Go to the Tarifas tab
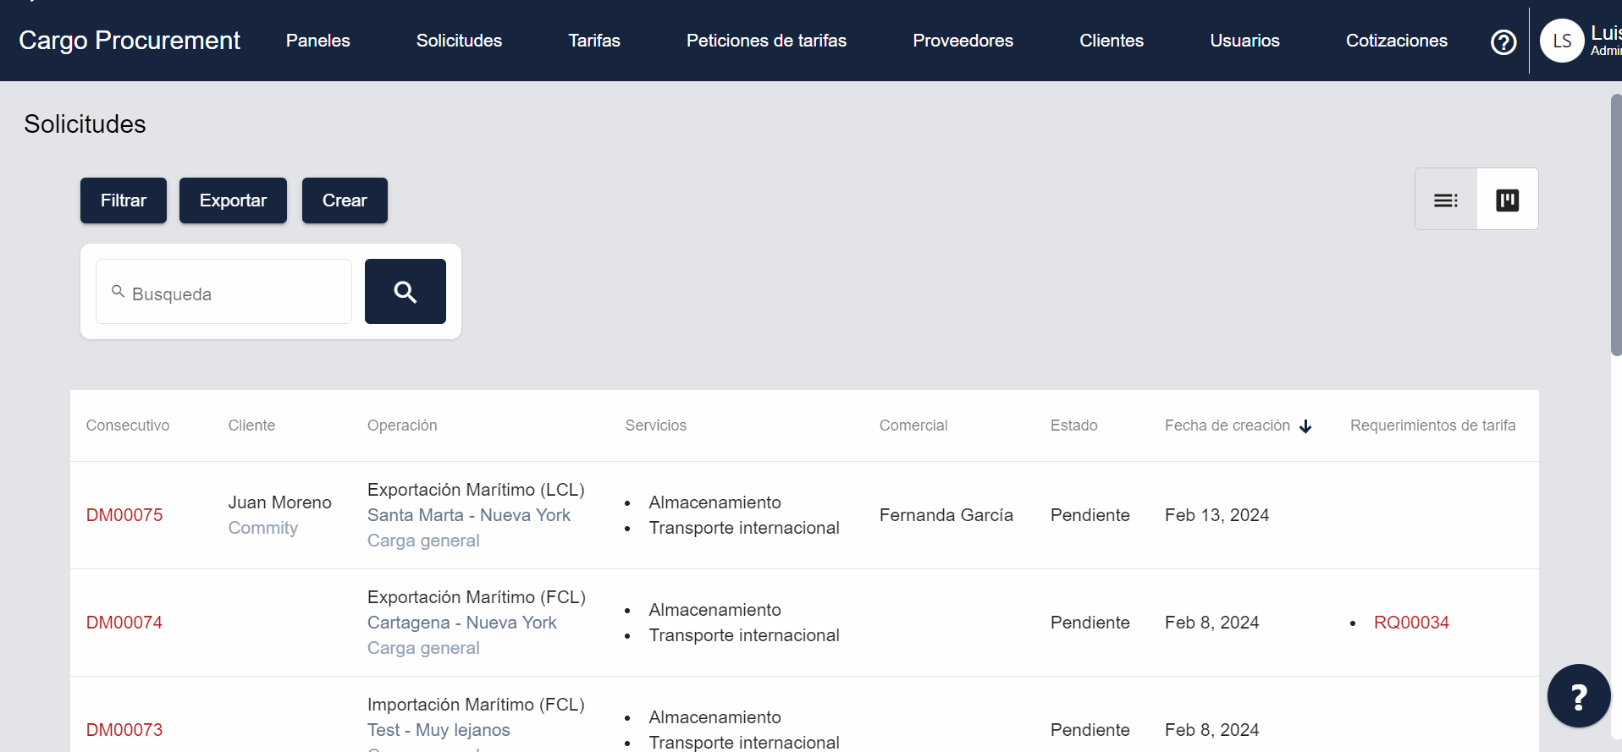This screenshot has width=1622, height=752. tap(593, 41)
